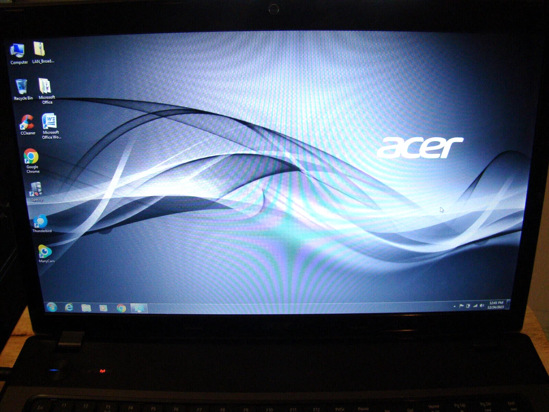Open Windows Explorer from the taskbar
The image size is (549, 412).
(86, 308)
